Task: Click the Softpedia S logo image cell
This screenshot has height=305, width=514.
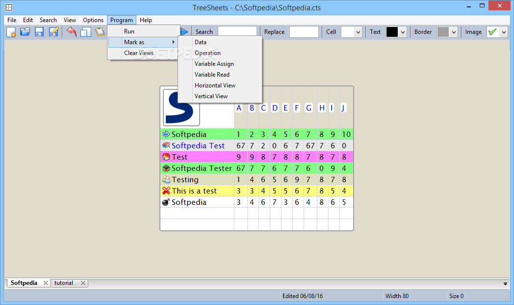Action: pos(181,108)
